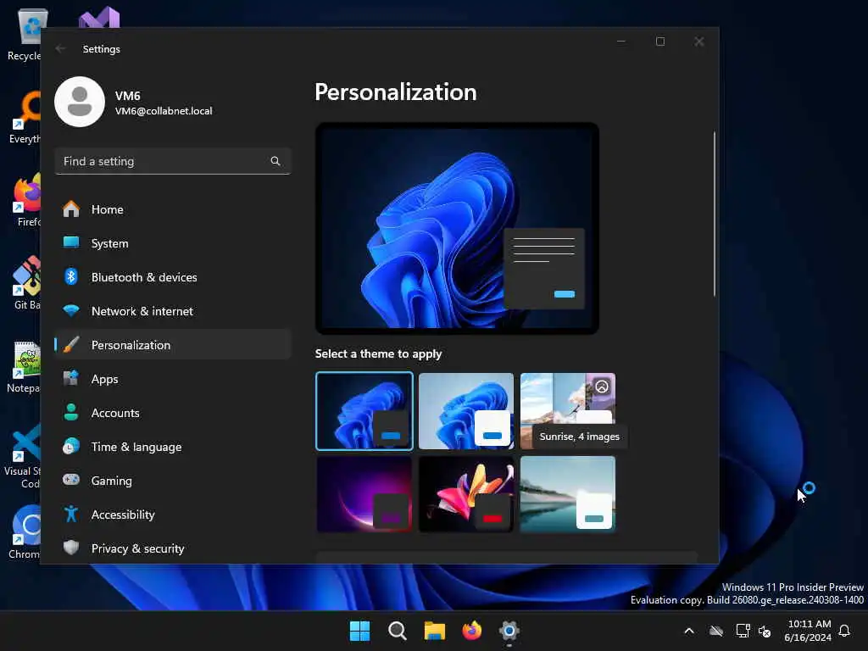Click the OneDrive cloud tray icon
This screenshot has height=651, width=868.
(716, 631)
